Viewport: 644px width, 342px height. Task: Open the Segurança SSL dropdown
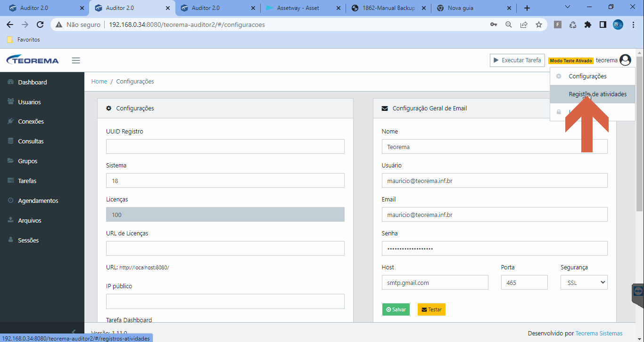click(584, 282)
